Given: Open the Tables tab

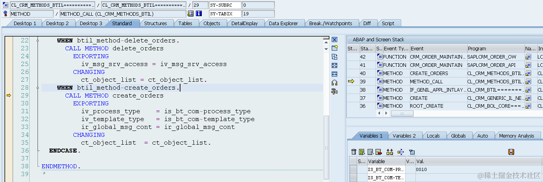Looking at the screenshot, I should [185, 23].
